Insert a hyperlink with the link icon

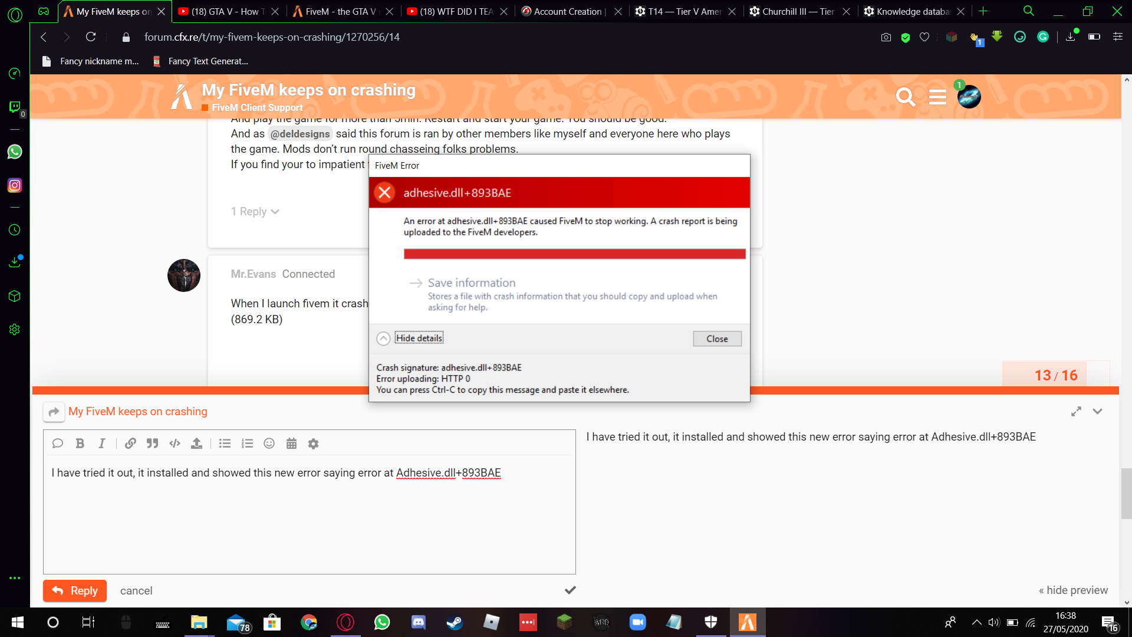pos(130,444)
